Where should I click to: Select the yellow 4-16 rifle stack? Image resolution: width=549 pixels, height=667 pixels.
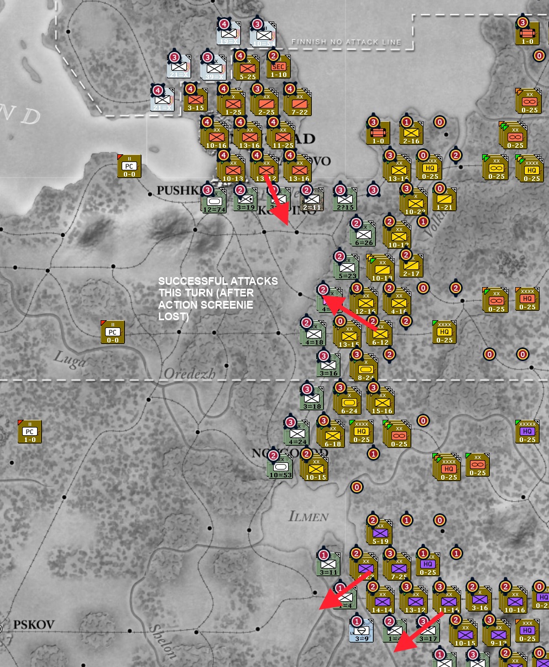coord(398,300)
